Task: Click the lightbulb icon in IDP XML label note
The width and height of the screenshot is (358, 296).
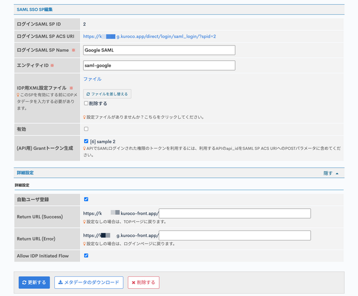Action: point(18,95)
